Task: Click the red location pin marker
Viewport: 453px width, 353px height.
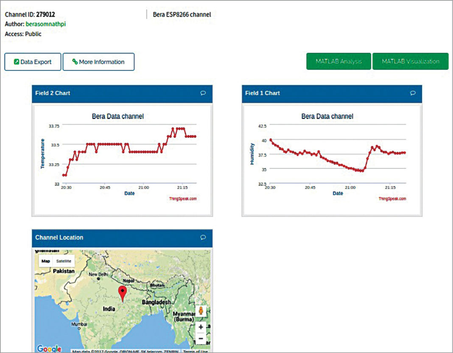Action: (x=122, y=293)
